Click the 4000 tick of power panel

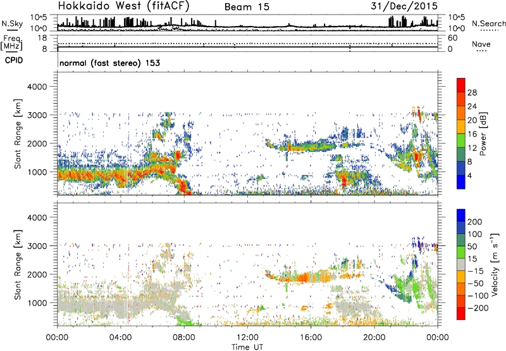coord(37,87)
